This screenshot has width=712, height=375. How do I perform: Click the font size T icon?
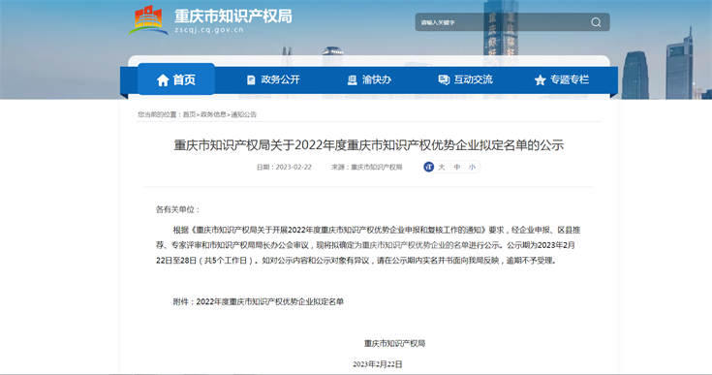pyautogui.click(x=428, y=167)
